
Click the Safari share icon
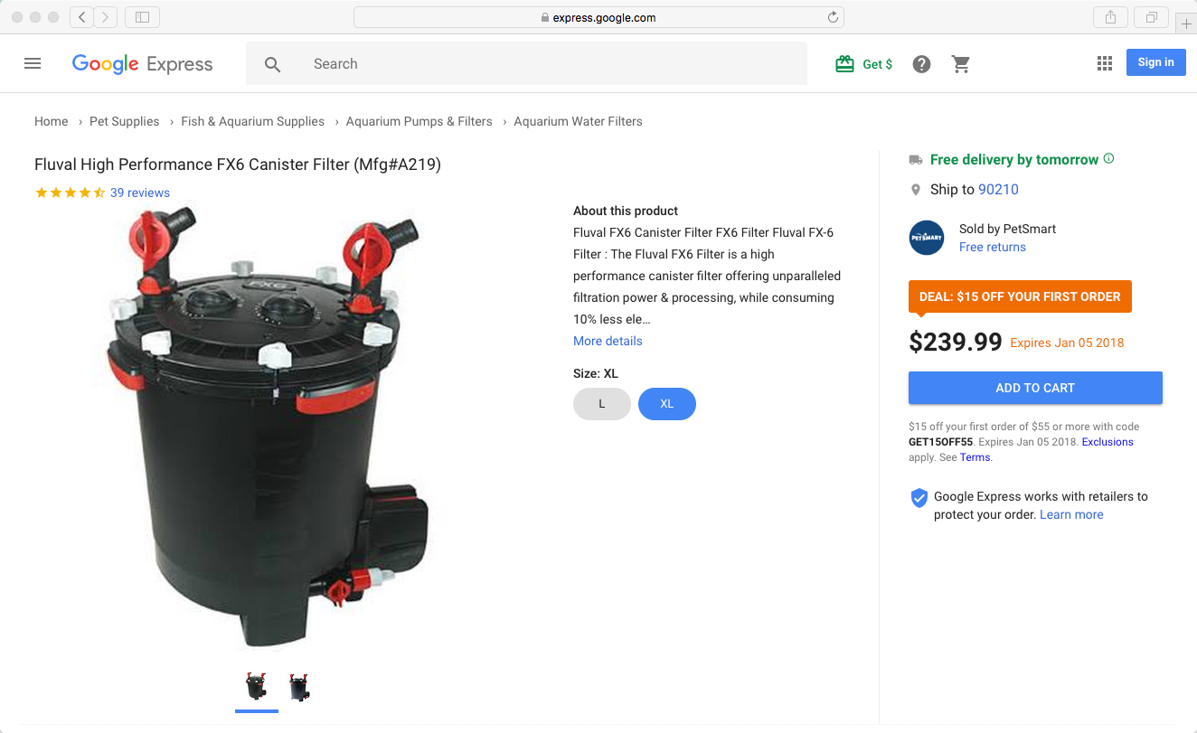coord(1110,17)
